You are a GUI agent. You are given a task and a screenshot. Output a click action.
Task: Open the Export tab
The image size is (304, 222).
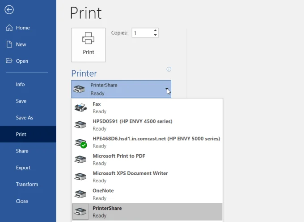click(x=28, y=168)
